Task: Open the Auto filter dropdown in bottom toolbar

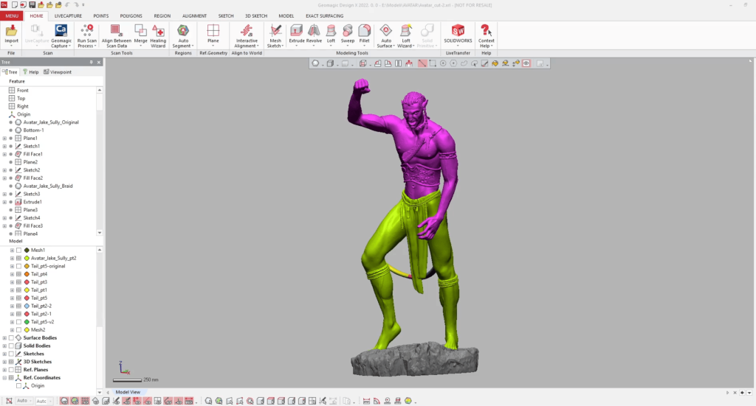Action: tap(25, 401)
